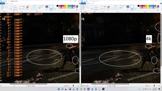Switch to Home tab in 1080p Paint window
The image size is (162, 91).
7,3
